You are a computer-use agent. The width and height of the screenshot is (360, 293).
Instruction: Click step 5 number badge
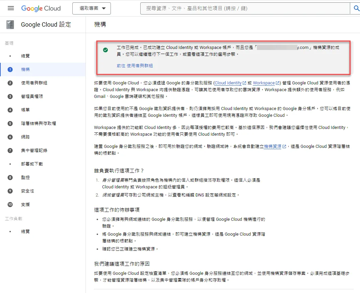pos(10,124)
